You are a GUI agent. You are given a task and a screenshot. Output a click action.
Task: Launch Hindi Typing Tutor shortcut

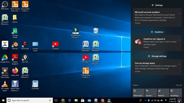pyautogui.click(x=15, y=6)
